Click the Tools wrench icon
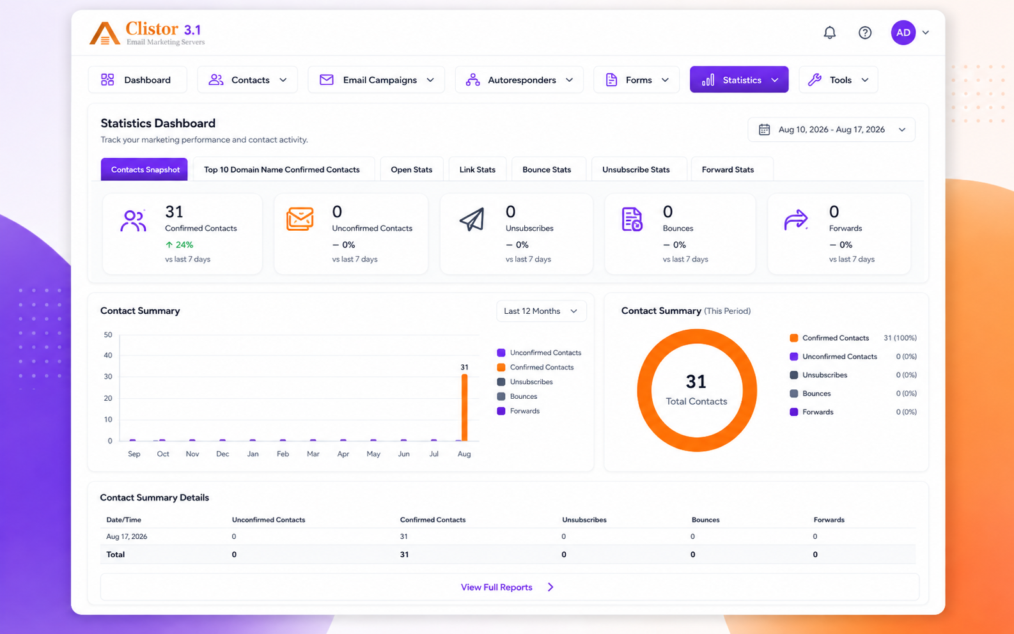The height and width of the screenshot is (634, 1014). (815, 80)
